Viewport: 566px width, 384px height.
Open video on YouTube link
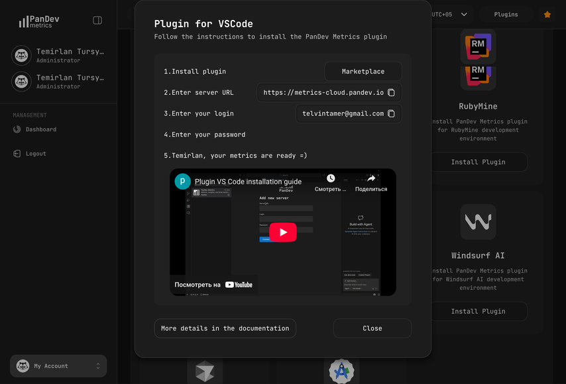pyautogui.click(x=213, y=285)
